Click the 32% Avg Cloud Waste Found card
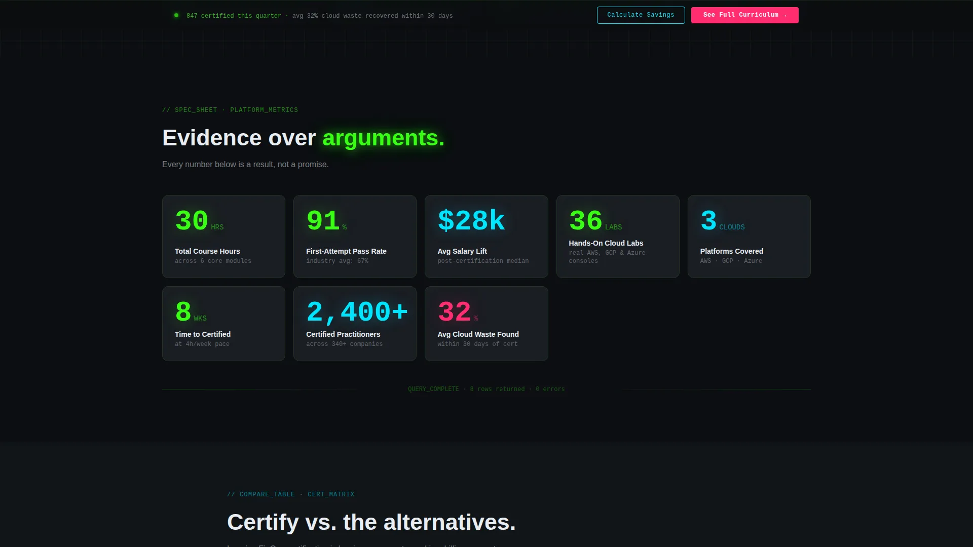 point(486,324)
